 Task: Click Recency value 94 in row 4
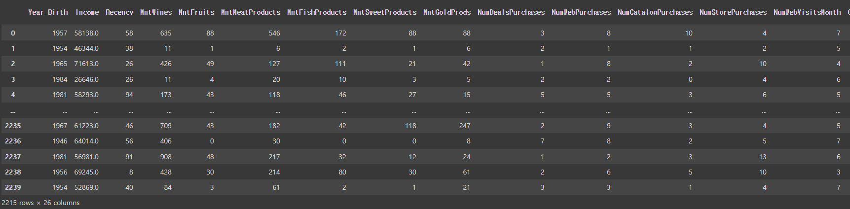click(x=129, y=95)
